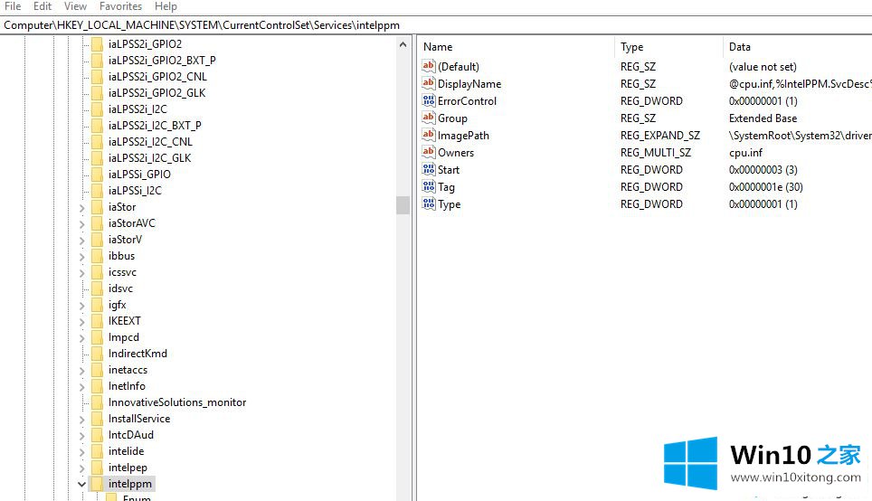Image resolution: width=872 pixels, height=501 pixels.
Task: Expand the iaStor key
Action: click(81, 208)
